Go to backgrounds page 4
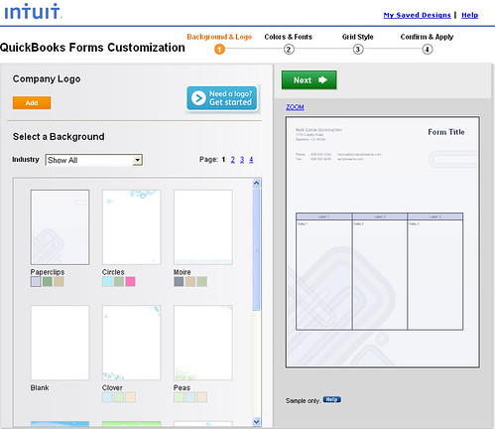 (251, 160)
